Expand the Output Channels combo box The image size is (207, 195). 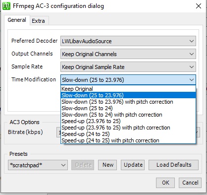[x=128, y=54]
